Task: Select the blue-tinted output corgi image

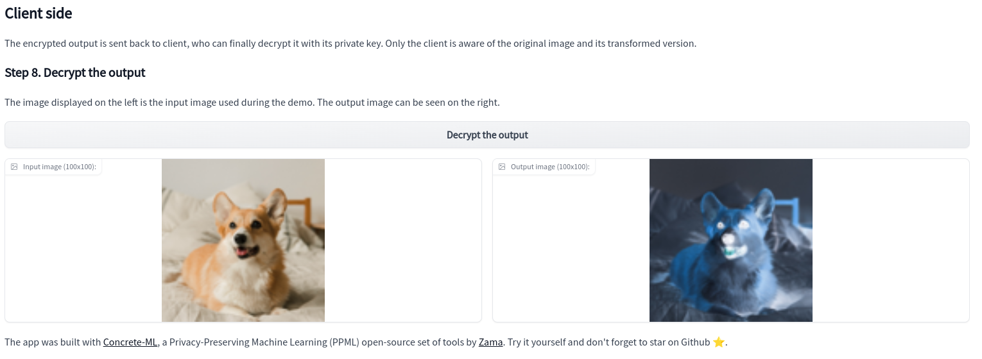Action: point(731,240)
